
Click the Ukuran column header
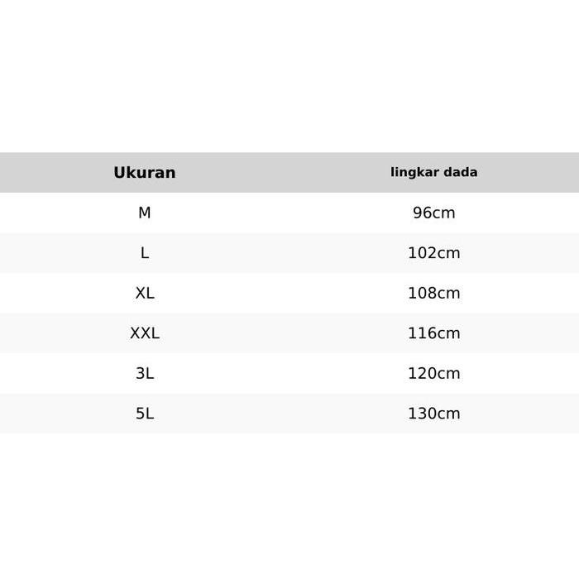[145, 173]
